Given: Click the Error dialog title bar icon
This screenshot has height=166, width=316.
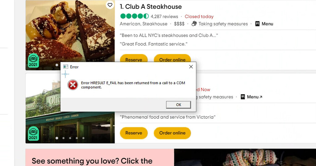Looking at the screenshot, I should 65,67.
